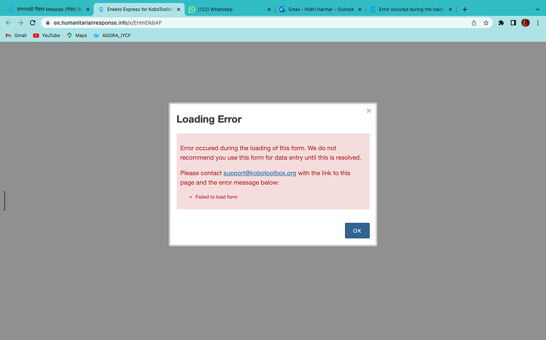Open a new tab with the plus button
Image resolution: width=546 pixels, height=340 pixels.
tap(464, 9)
